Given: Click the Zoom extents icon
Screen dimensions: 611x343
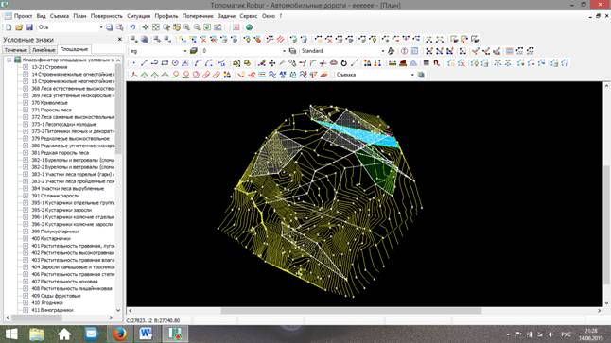Looking at the screenshot, I should click(156, 27).
